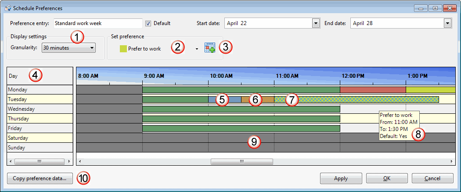This screenshot has height=192, width=461.
Task: Click the Schedule Preferences title bar icon
Action: 7,8
